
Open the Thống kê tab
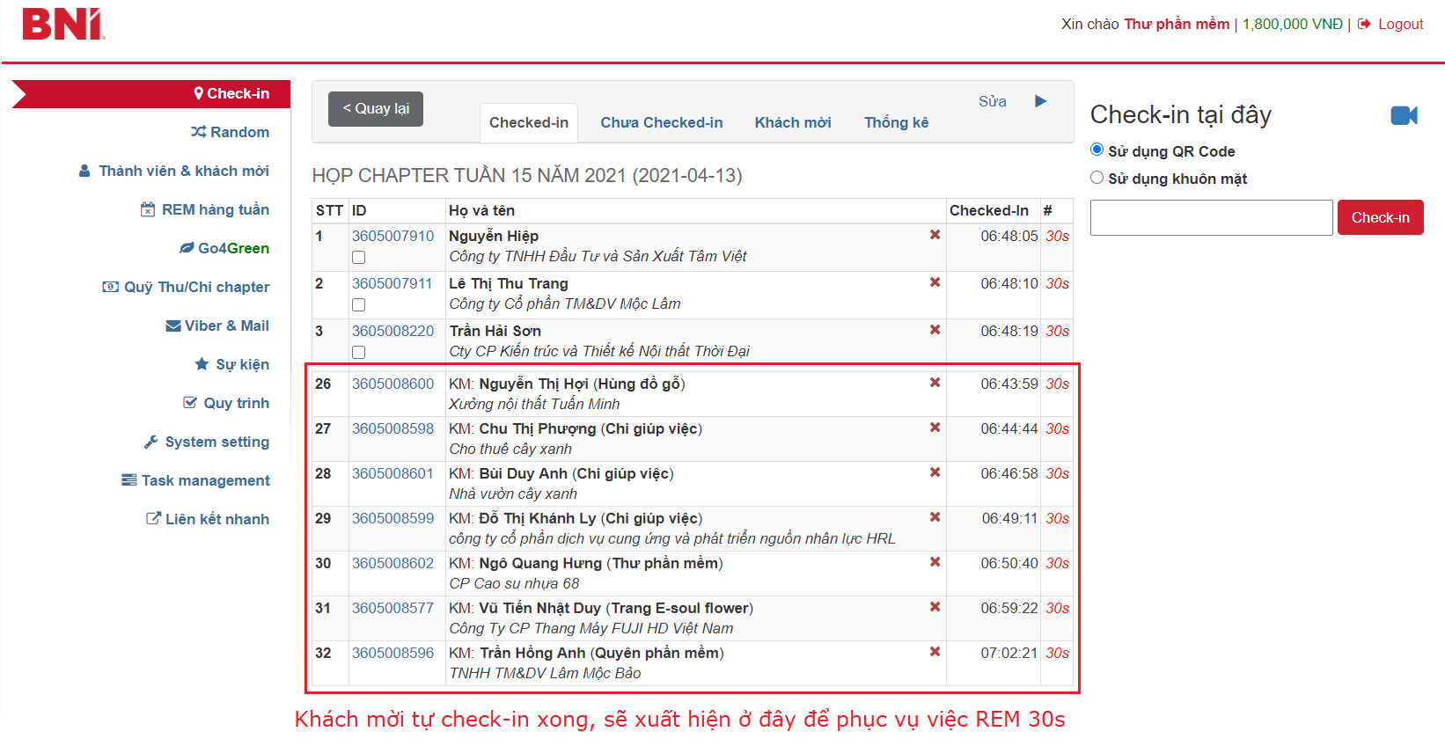[x=896, y=122]
